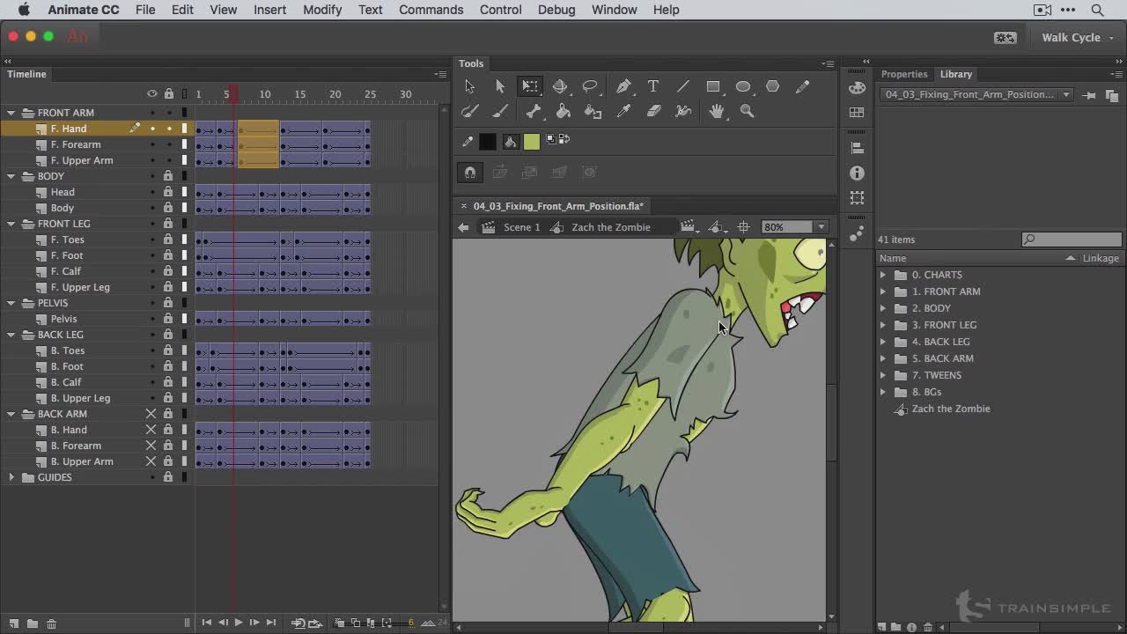Screen dimensions: 1127x634
Task: Delete the selected layer via trash
Action: tap(51, 623)
